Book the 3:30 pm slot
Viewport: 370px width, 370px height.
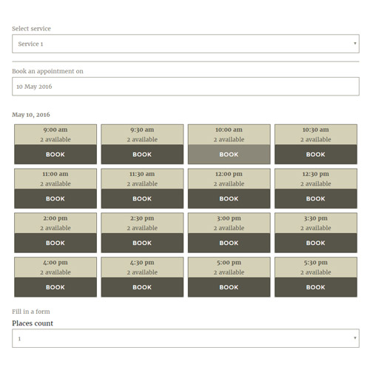tap(316, 243)
